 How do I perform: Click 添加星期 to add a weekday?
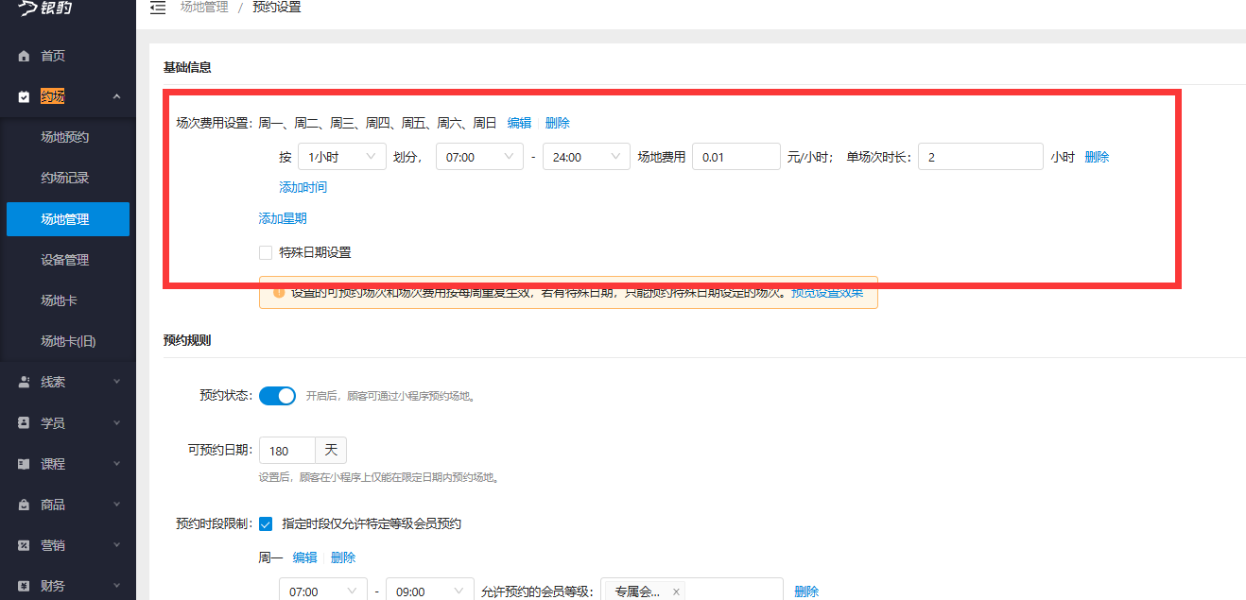(282, 217)
